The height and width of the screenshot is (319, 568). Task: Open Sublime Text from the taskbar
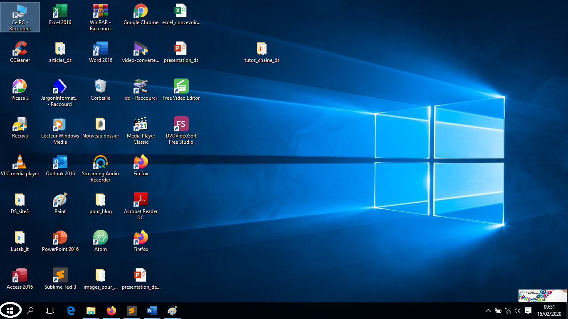(131, 311)
